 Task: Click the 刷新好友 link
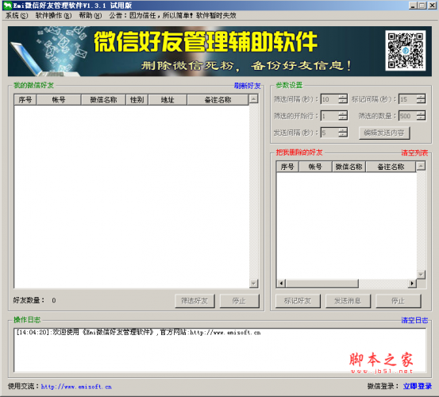(247, 86)
